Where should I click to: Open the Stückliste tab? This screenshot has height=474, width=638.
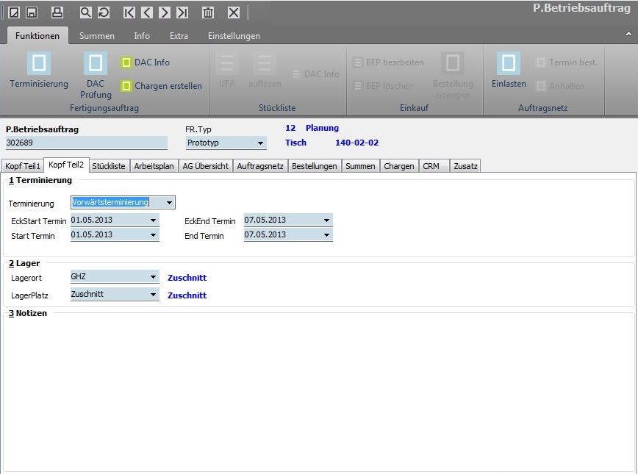[x=108, y=166]
